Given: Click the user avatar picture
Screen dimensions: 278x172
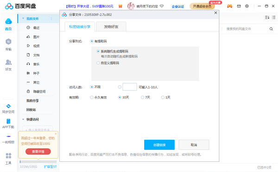Looking at the screenshot, I should 131,6.
